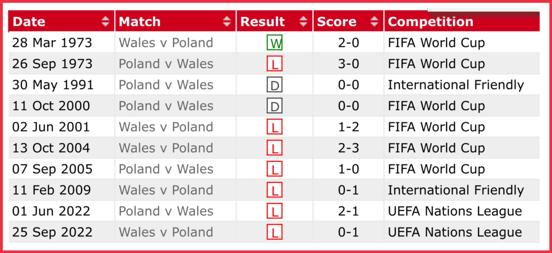Click the green W result icon
This screenshot has width=552, height=253.
pos(274,43)
